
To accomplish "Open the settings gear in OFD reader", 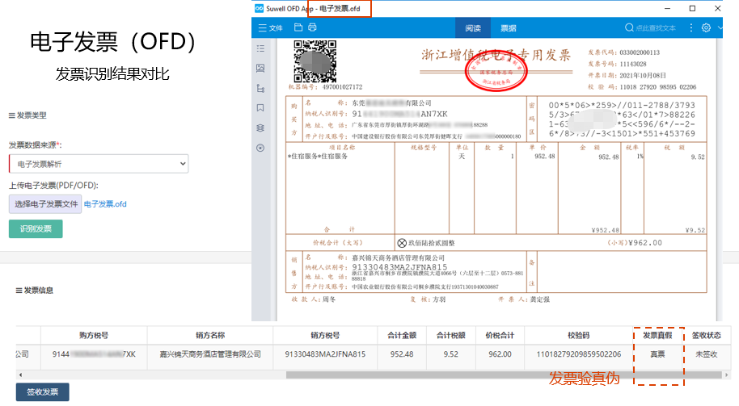I will tap(706, 27).
